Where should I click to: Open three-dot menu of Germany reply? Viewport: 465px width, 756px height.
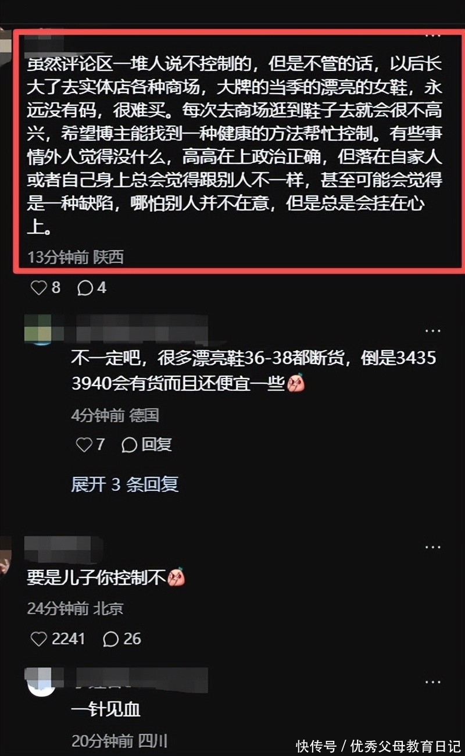coord(432,330)
